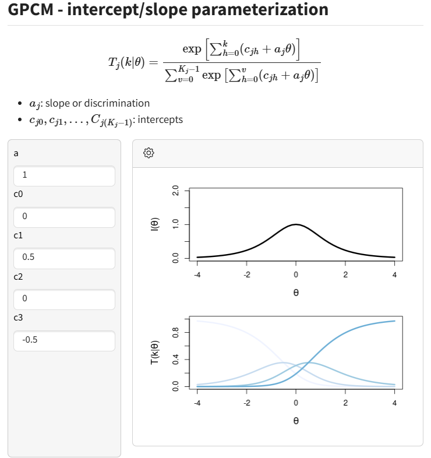Click the I(θ) y-axis label
The image size is (431, 458).
155,224
